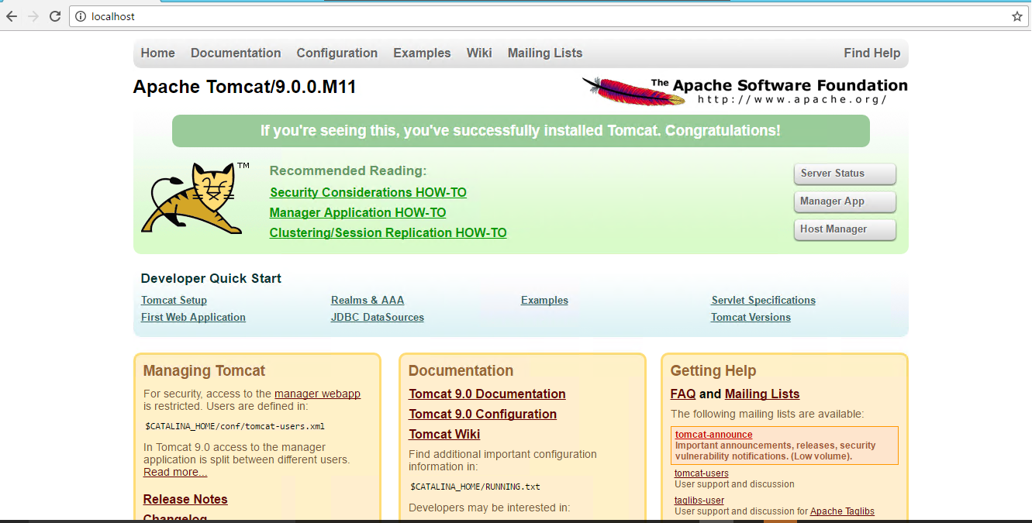Viewport: 1032px width, 523px height.
Task: Select Find Help in the nav bar
Action: (x=872, y=53)
